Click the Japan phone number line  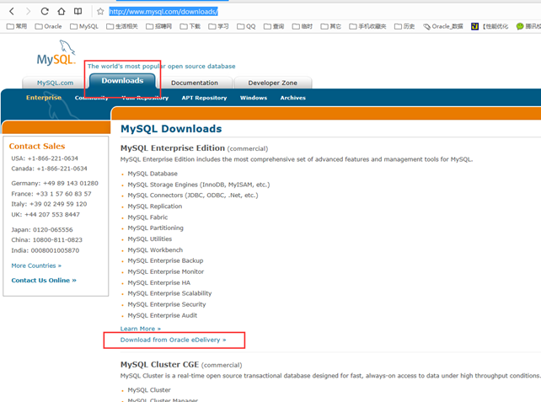click(x=42, y=230)
